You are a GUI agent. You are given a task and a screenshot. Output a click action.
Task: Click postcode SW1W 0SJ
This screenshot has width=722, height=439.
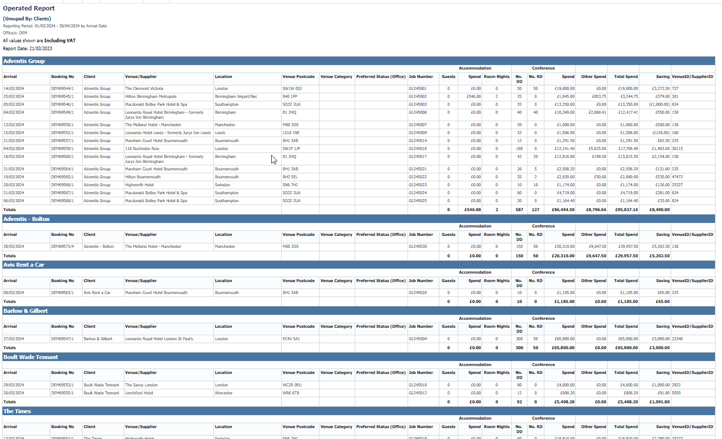coord(292,88)
